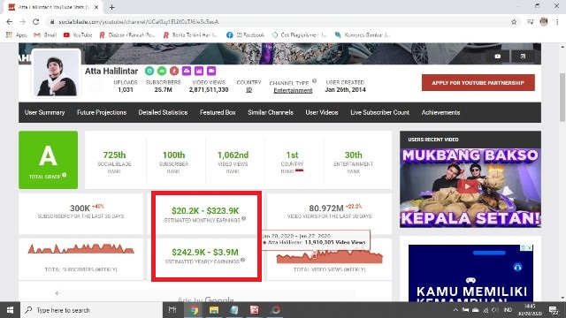The image size is (566, 318).
Task: Click the second purple badge beside the name
Action: (199, 71)
